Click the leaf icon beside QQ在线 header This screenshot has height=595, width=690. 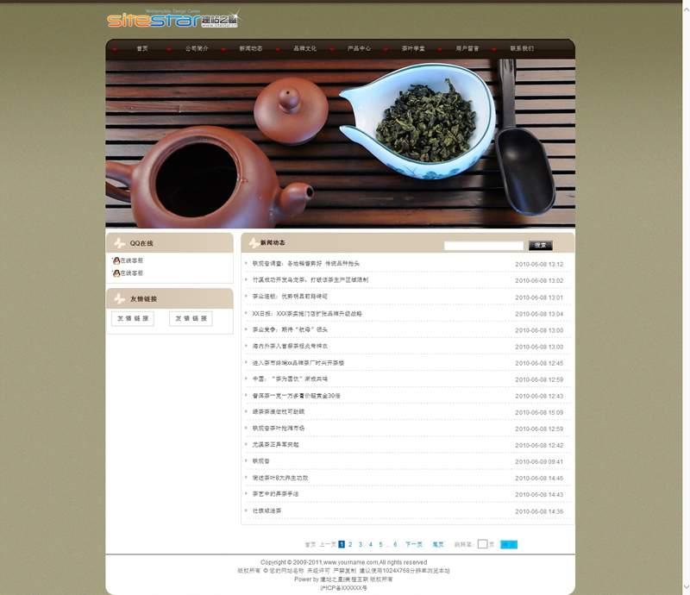(118, 243)
